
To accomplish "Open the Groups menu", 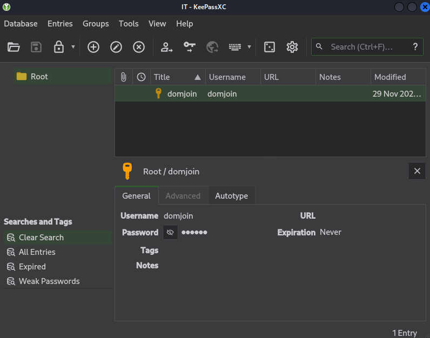I will pyautogui.click(x=96, y=24).
